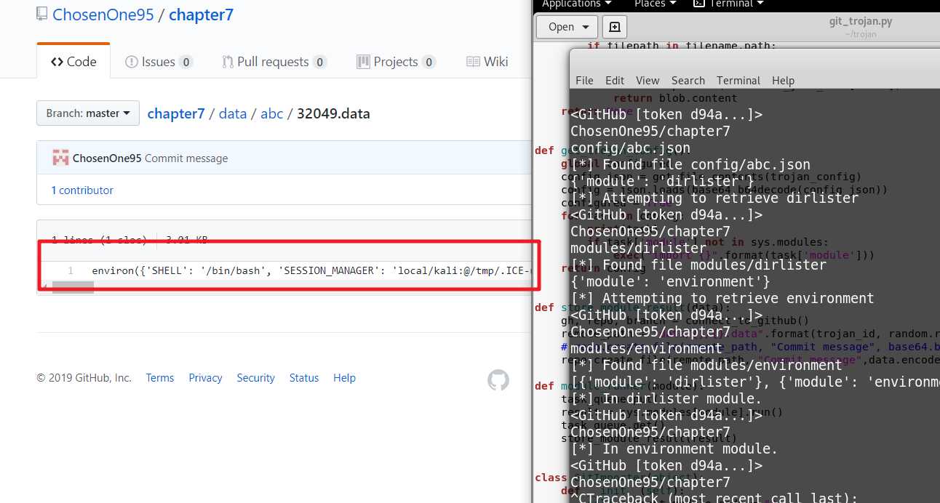Click line number 1 in code view
This screenshot has width=940, height=503.
tap(71, 270)
